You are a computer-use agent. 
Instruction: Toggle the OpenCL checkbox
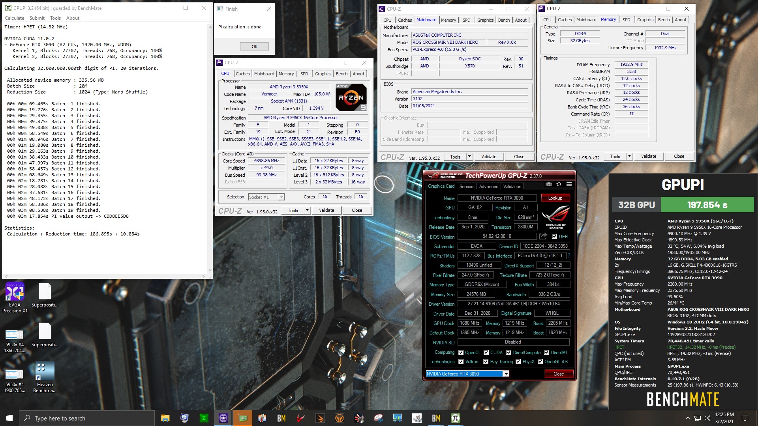coord(461,353)
